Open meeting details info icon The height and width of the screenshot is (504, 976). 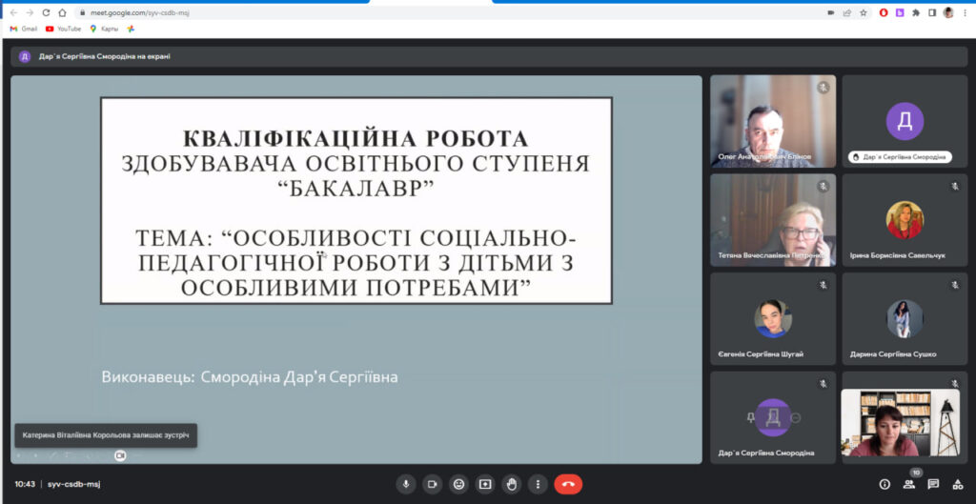[884, 484]
